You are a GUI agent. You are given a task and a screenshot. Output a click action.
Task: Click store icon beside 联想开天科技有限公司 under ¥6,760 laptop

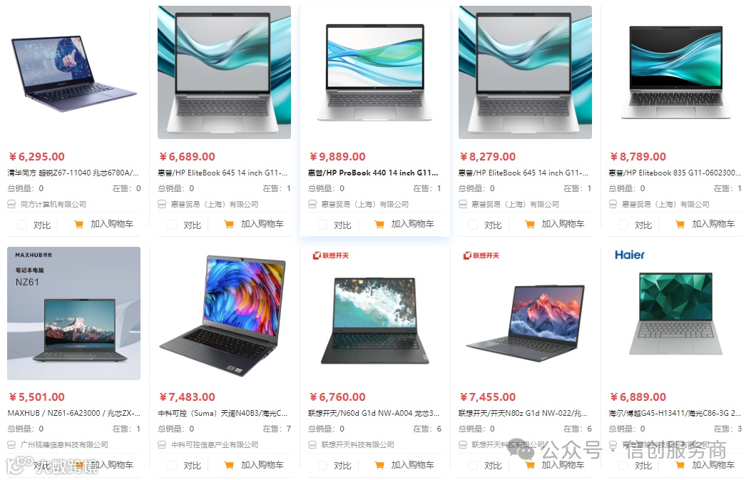tap(312, 444)
